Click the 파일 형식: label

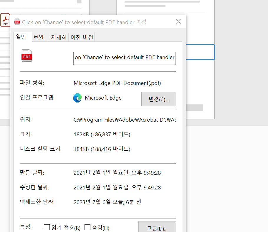click(32, 83)
